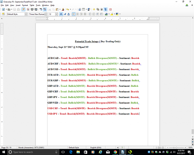The image size is (194, 155).
Task: Click the New document icon
Action: (3, 9)
